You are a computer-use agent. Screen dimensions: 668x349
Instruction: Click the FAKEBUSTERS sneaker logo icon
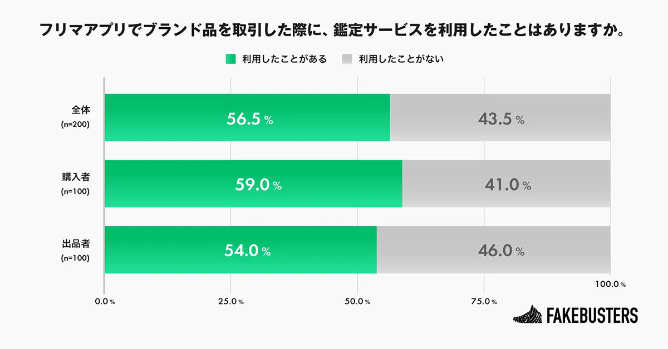(x=527, y=315)
